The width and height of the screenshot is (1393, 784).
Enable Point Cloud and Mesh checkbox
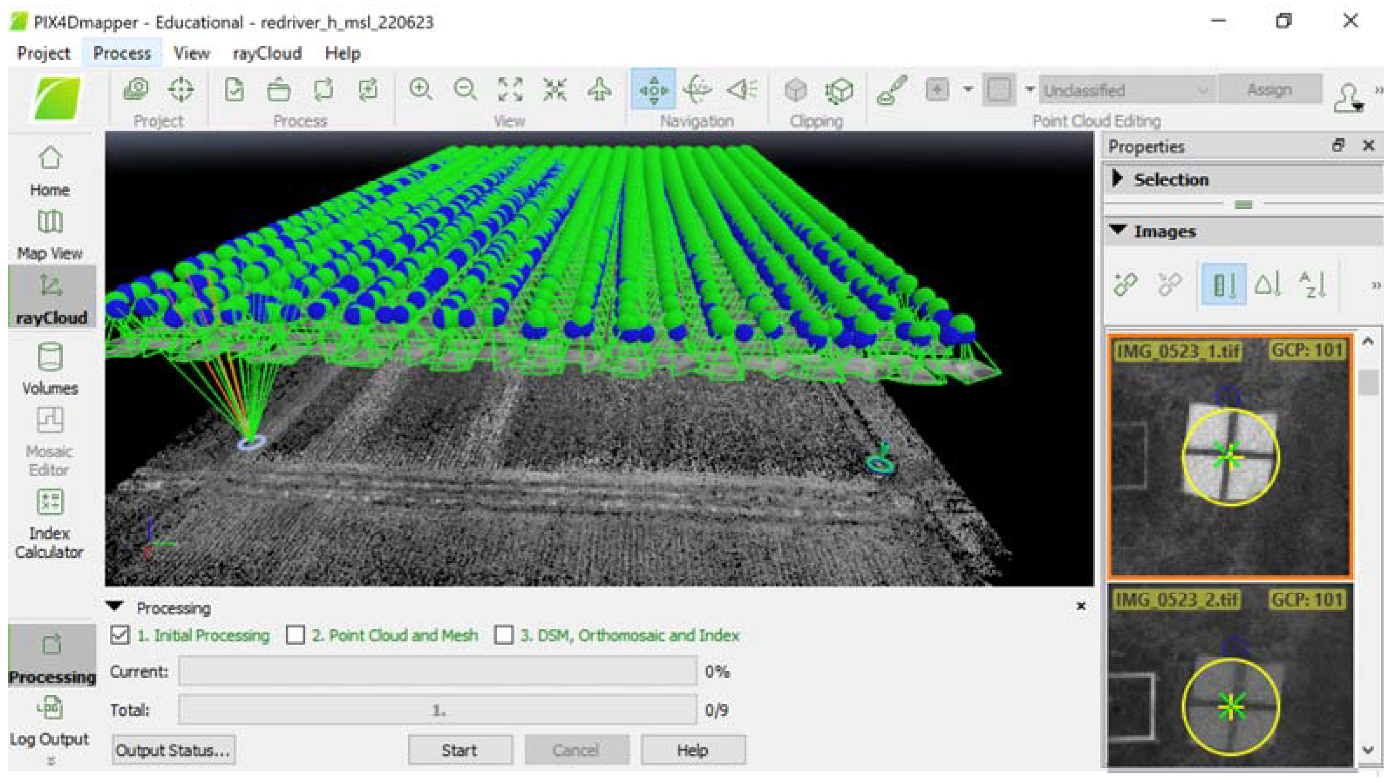295,635
